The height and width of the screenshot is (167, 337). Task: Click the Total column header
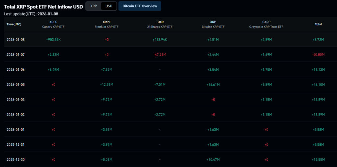click(318, 24)
